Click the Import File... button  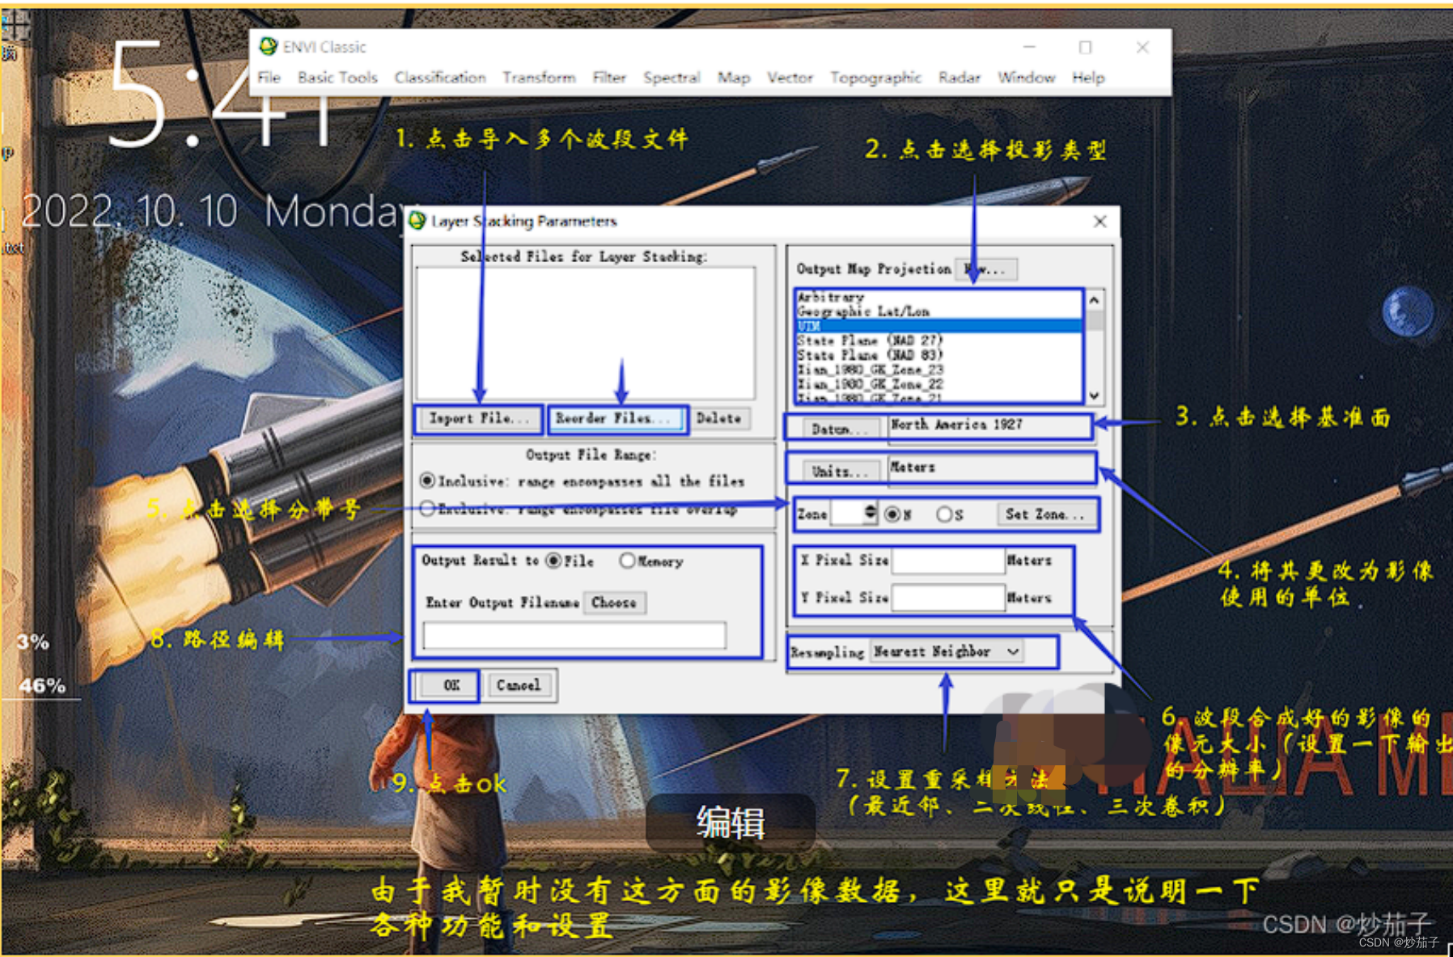(x=478, y=418)
